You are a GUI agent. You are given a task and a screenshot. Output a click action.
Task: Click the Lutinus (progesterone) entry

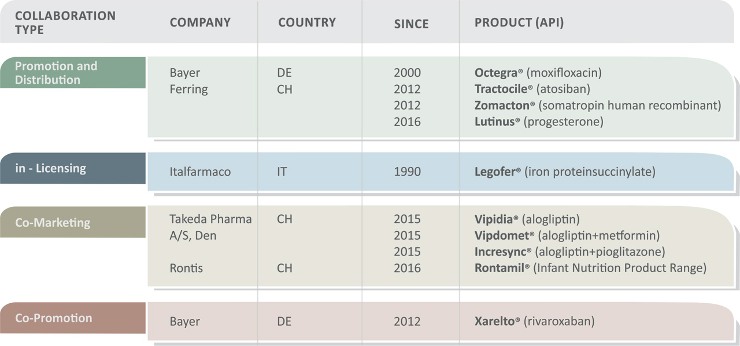coord(539,121)
